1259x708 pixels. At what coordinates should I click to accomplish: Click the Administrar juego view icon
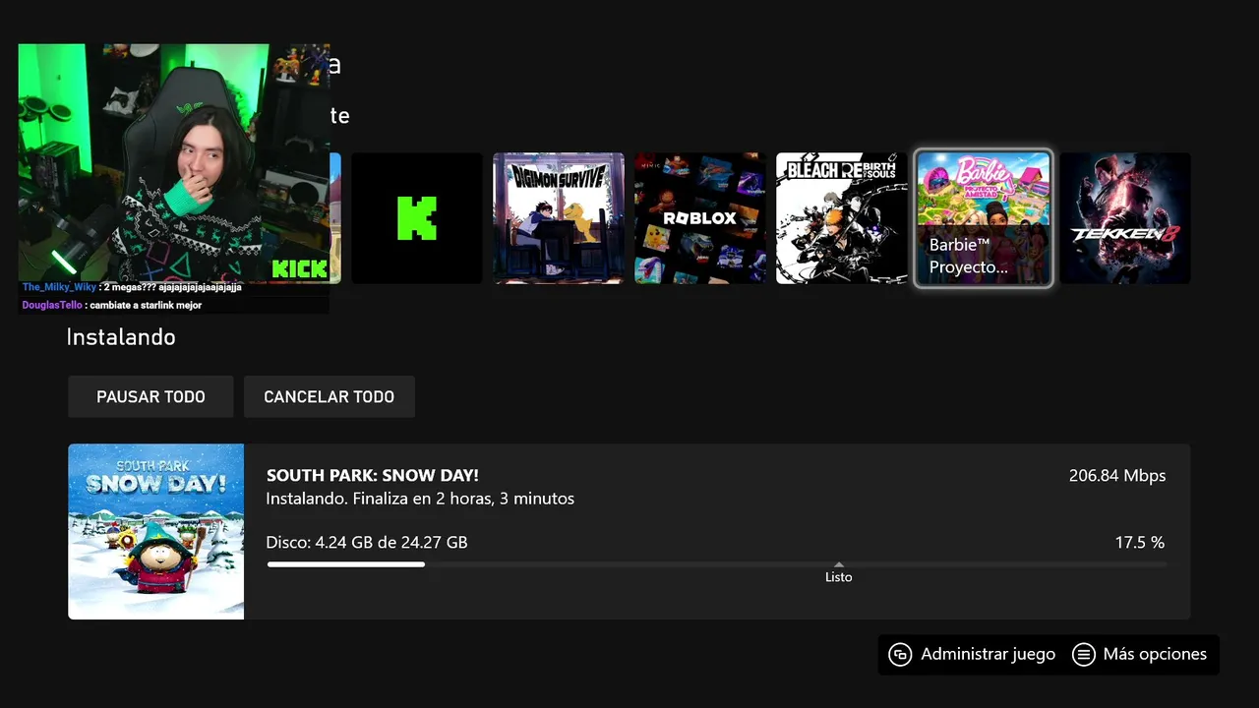pos(900,655)
